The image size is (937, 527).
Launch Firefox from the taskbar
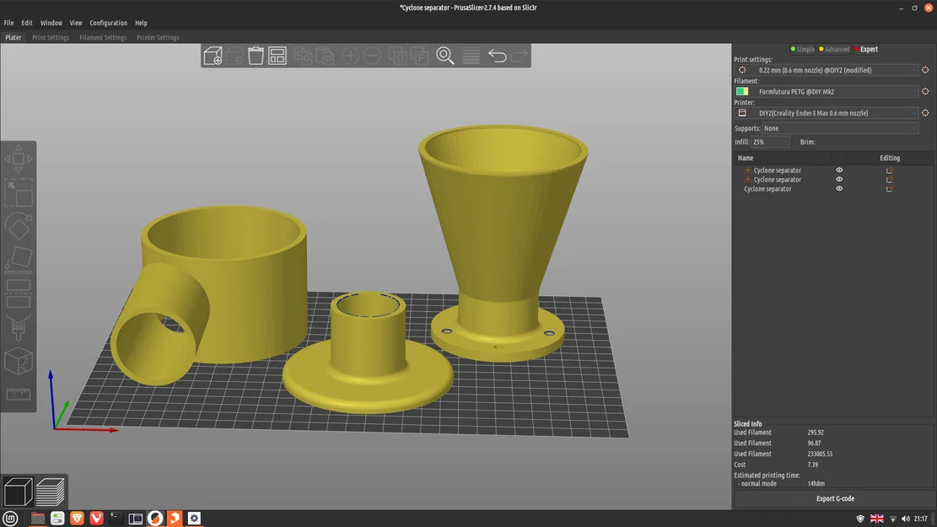(77, 518)
